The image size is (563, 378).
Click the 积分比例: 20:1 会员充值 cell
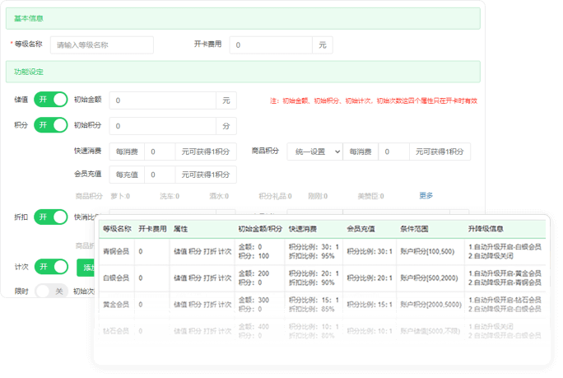[370, 278]
